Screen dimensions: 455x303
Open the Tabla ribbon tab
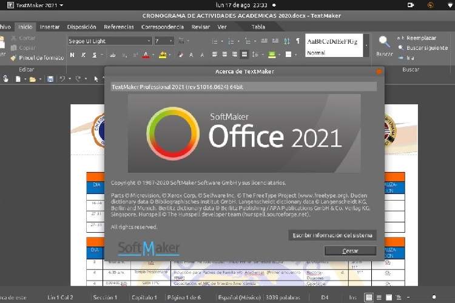(258, 27)
